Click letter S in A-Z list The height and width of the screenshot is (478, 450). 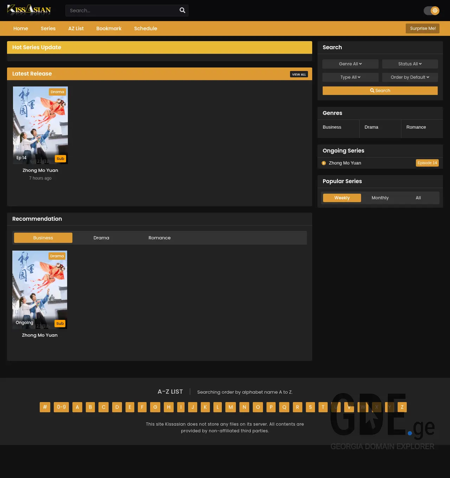[x=310, y=407]
